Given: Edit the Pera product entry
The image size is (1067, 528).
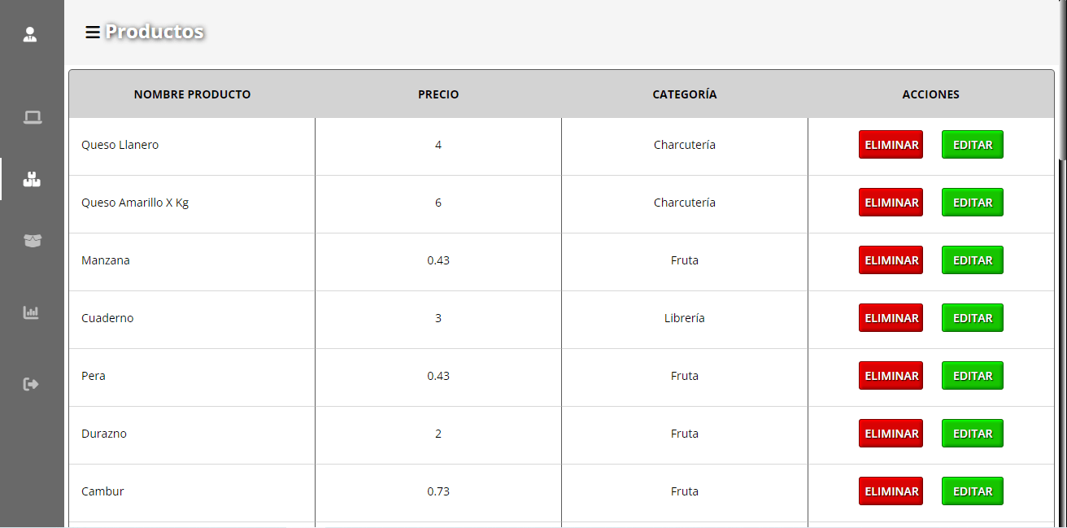Looking at the screenshot, I should 972,376.
